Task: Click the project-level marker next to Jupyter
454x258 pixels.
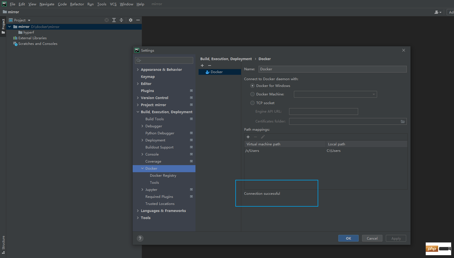Action: click(x=192, y=189)
